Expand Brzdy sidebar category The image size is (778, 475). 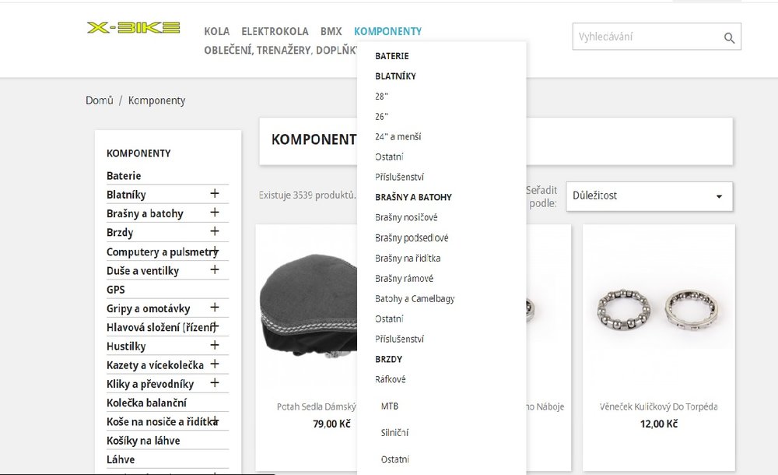tap(215, 231)
